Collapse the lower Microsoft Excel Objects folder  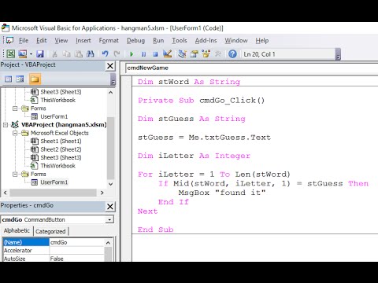tap(15, 133)
